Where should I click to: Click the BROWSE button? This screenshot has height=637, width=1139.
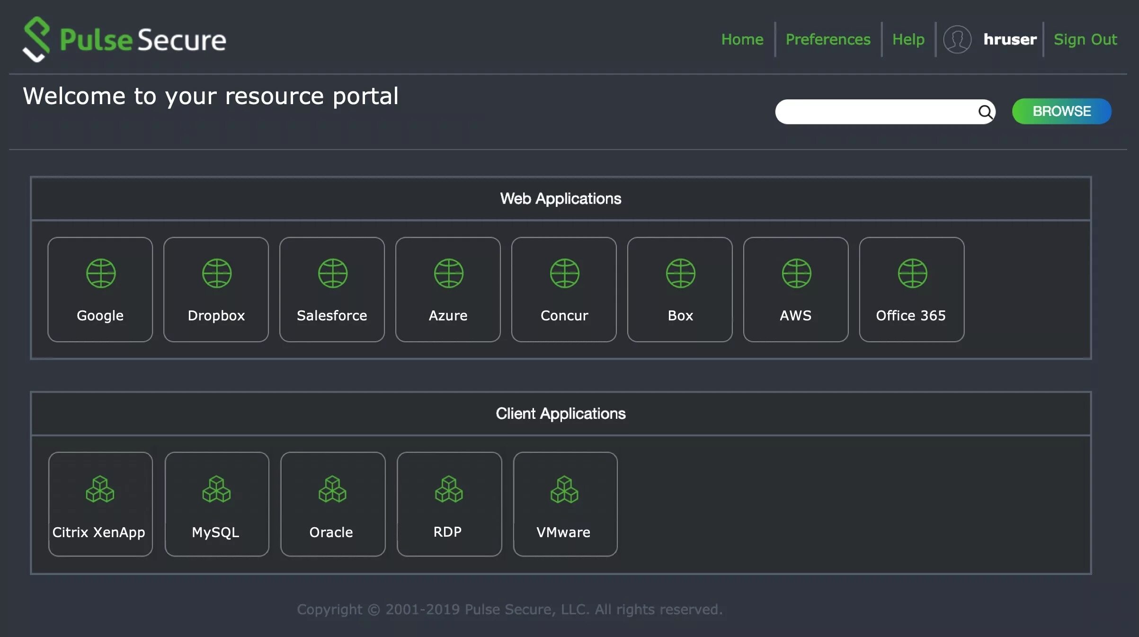coord(1061,111)
